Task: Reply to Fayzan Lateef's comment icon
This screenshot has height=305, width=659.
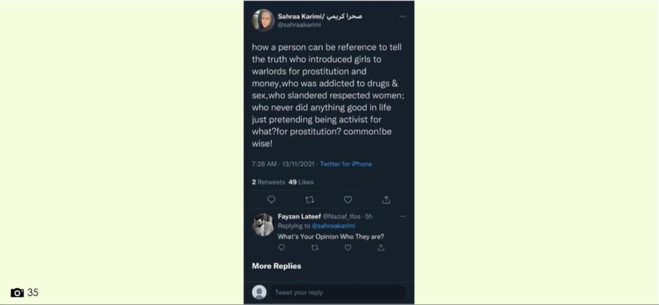Action: tap(281, 247)
